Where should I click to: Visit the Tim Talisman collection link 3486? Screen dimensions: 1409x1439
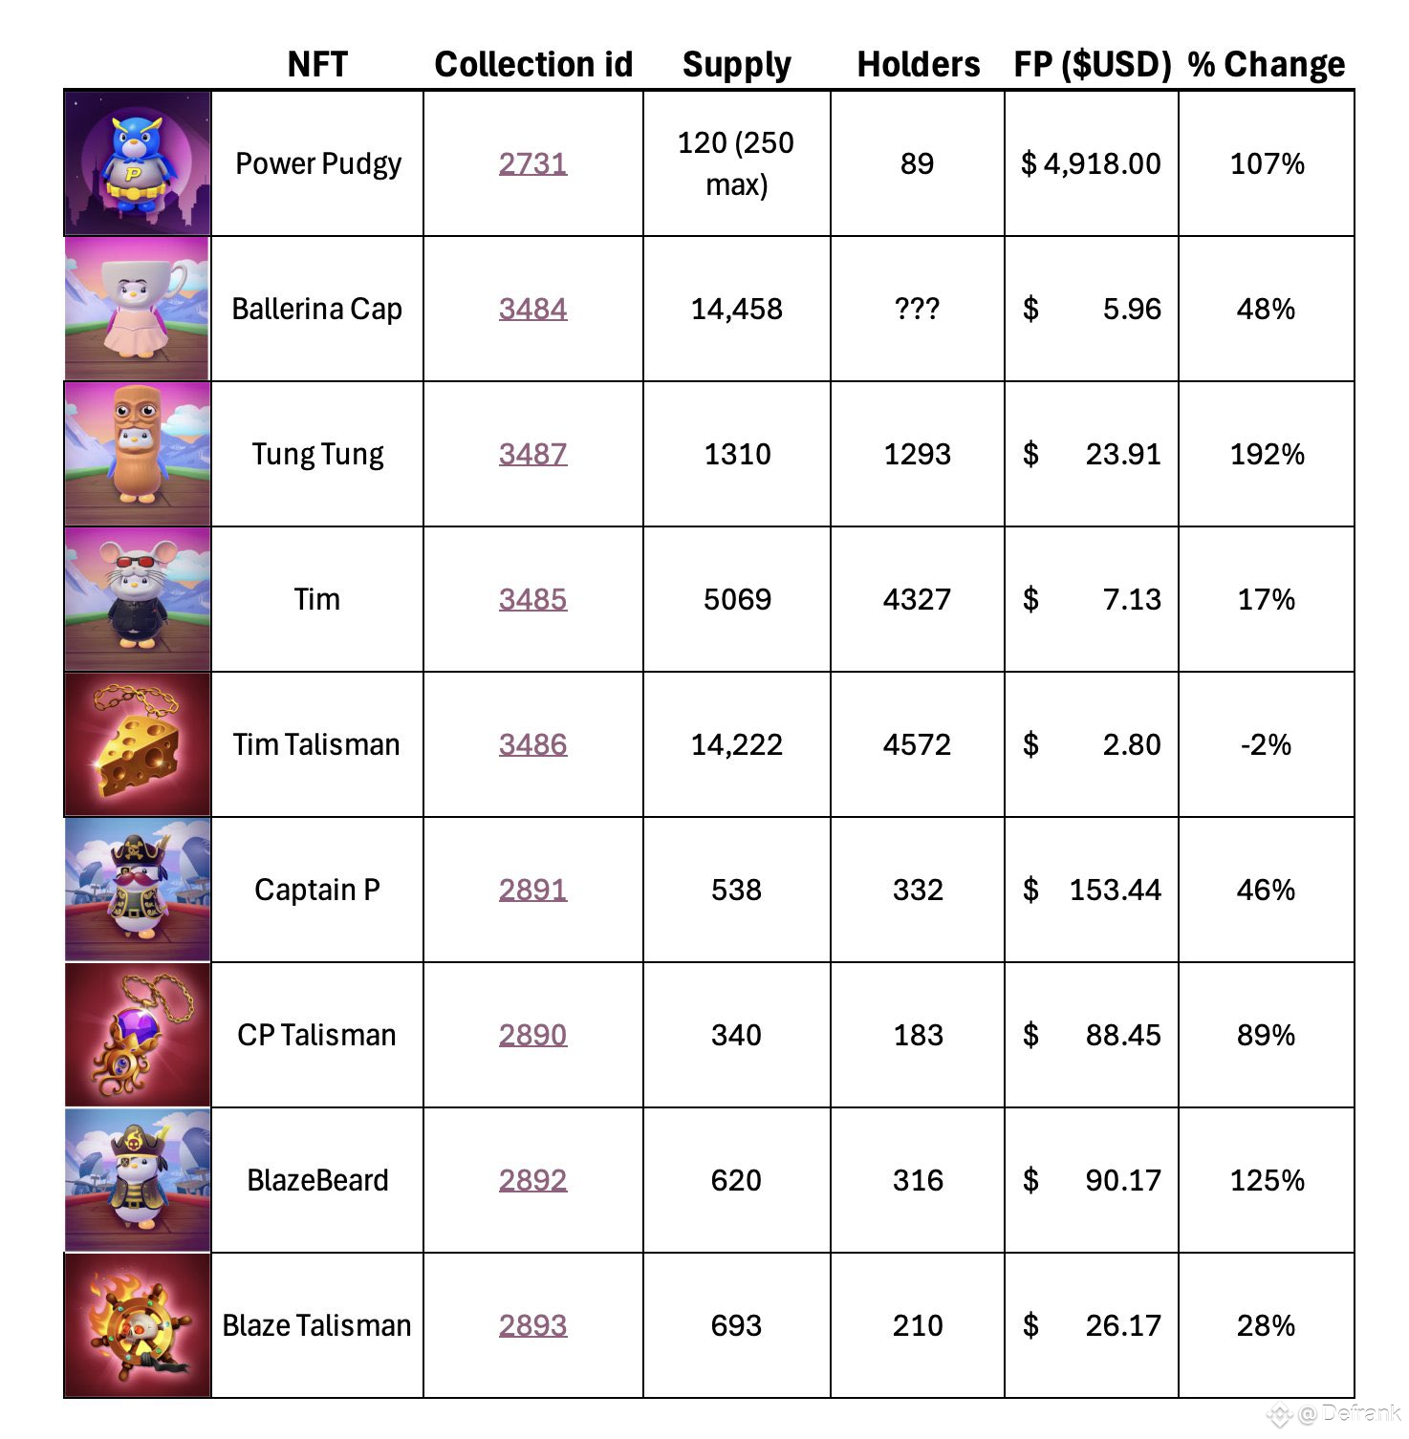532,744
